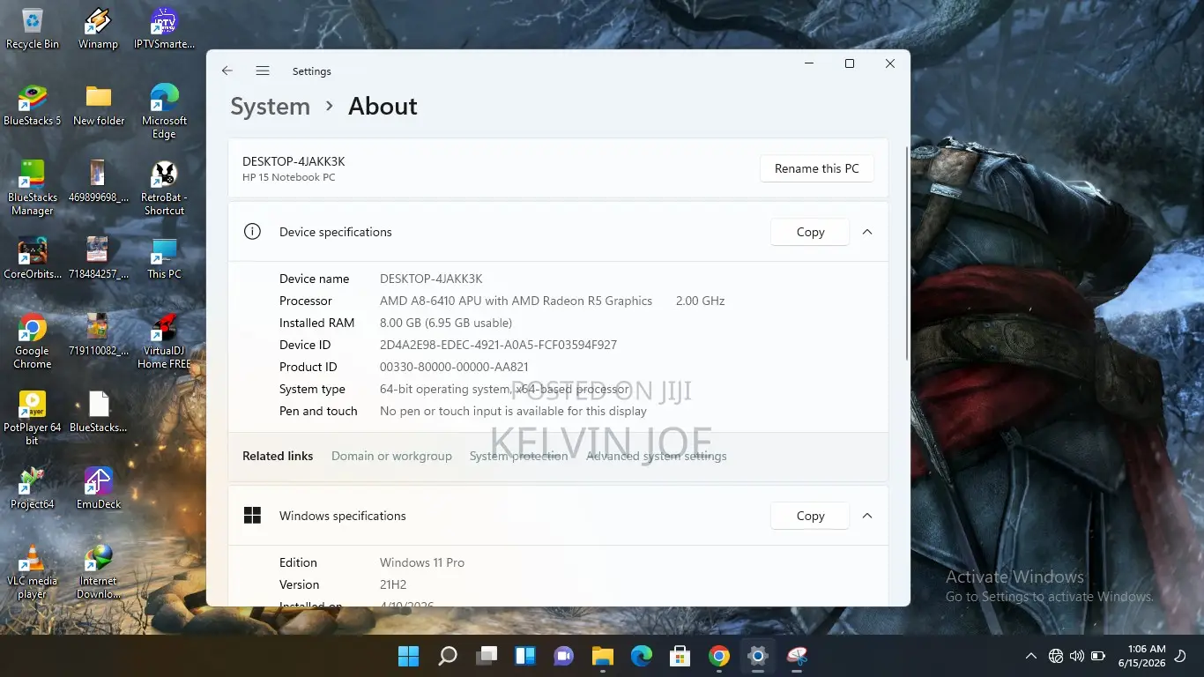This screenshot has width=1204, height=677.
Task: Open the 469899698 image file on desktop
Action: (x=99, y=182)
